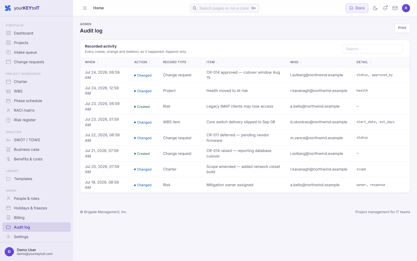
Task: Click 'CR-014 approved — cutover window' item
Action: tap(243, 75)
